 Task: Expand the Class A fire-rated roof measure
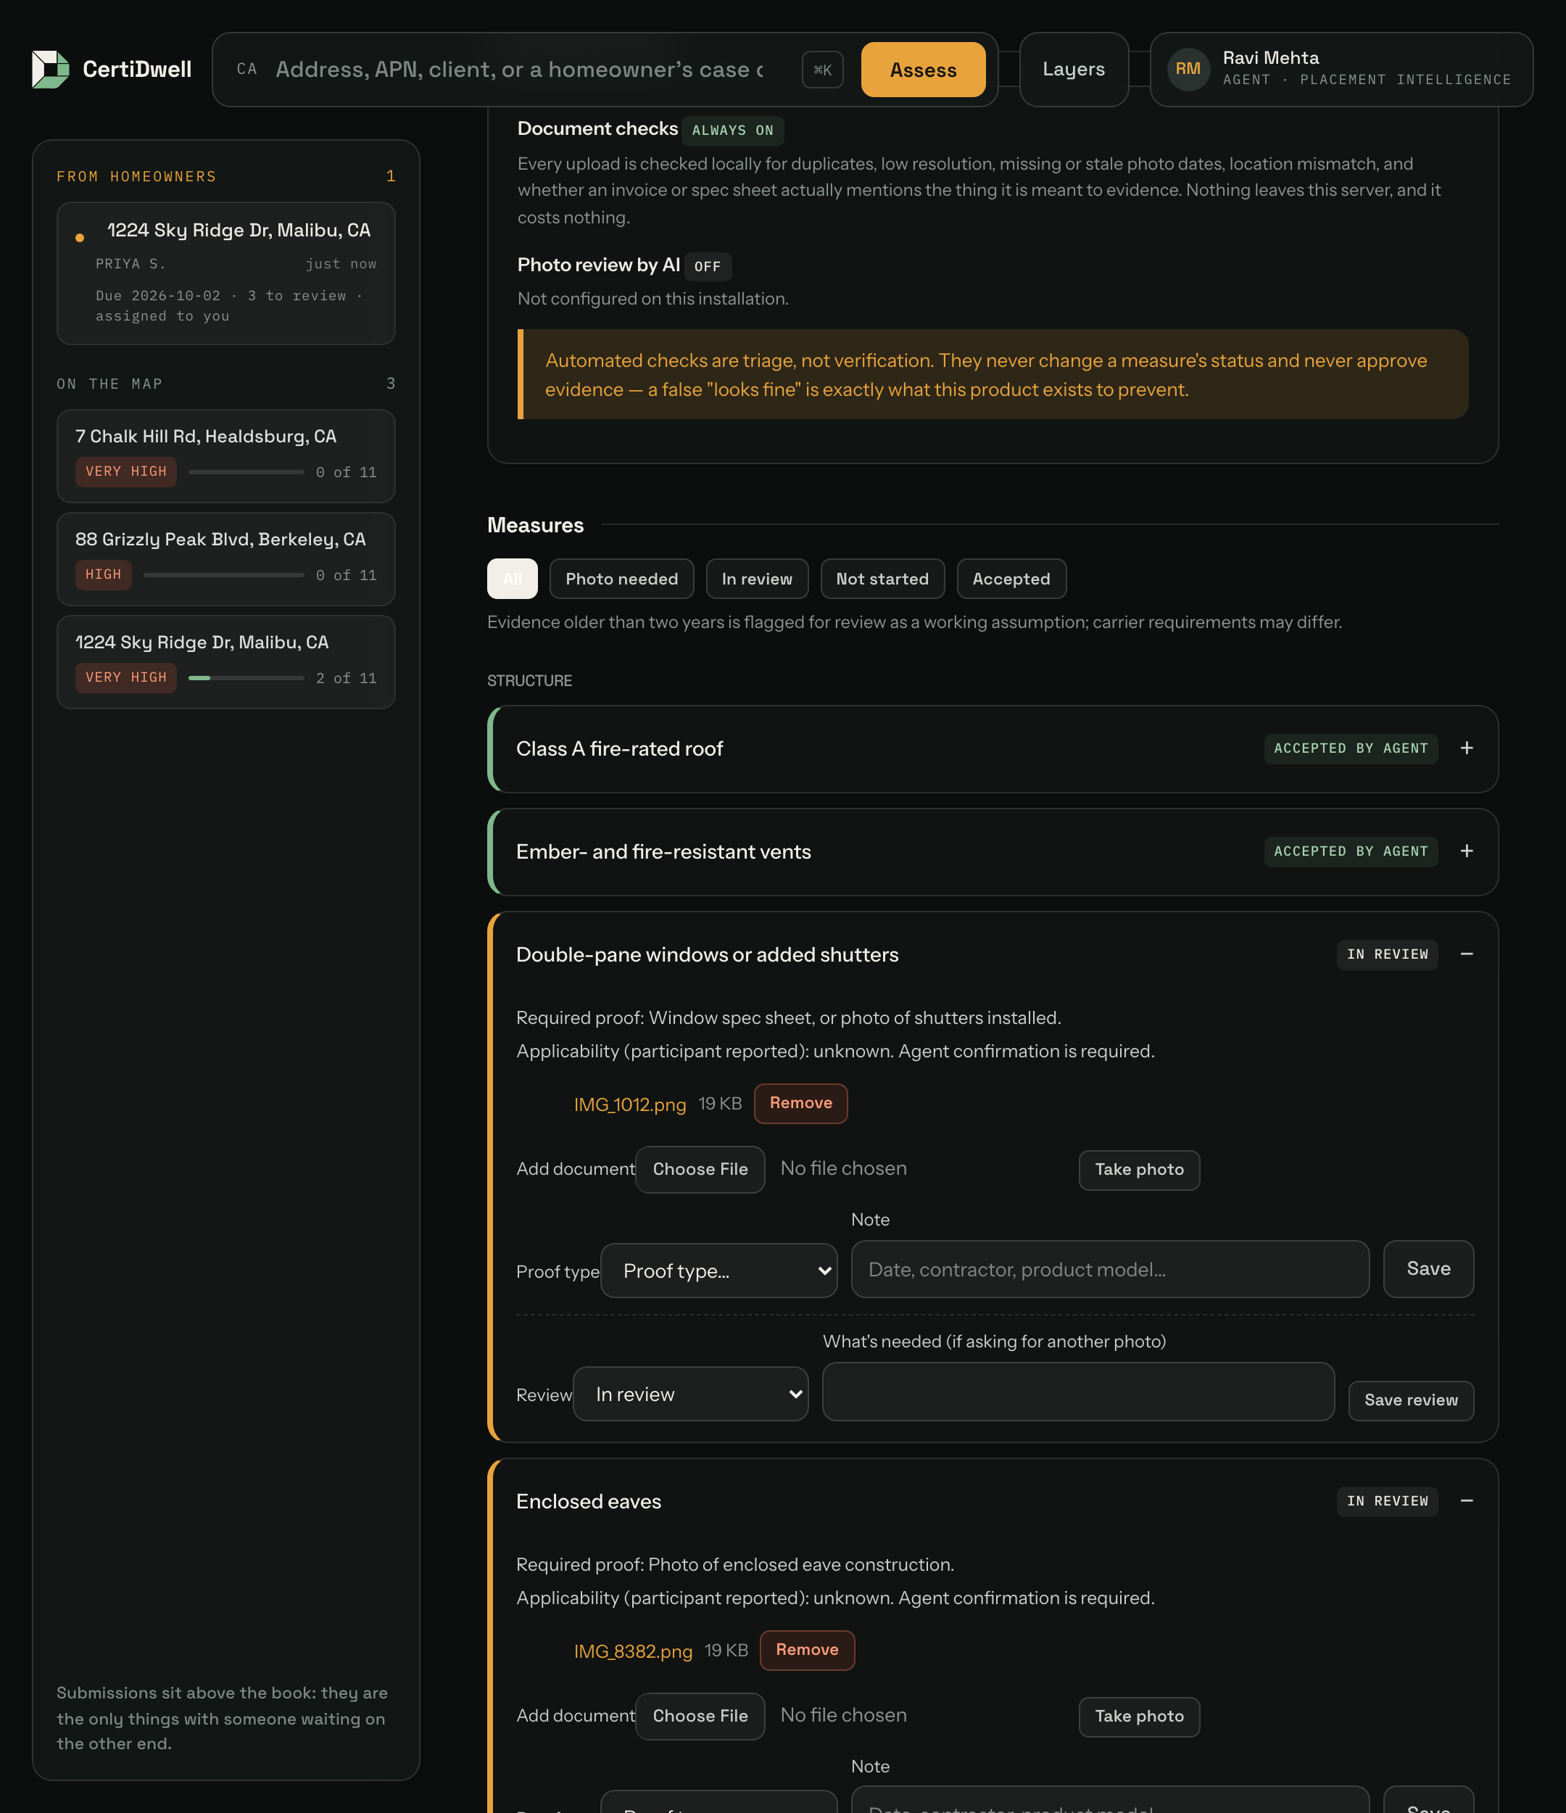click(1466, 748)
